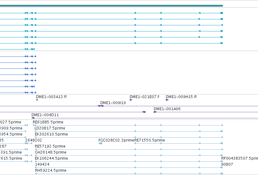Select the RE57192.5prime EST label
The width and height of the screenshot is (258, 175).
pos(50,146)
